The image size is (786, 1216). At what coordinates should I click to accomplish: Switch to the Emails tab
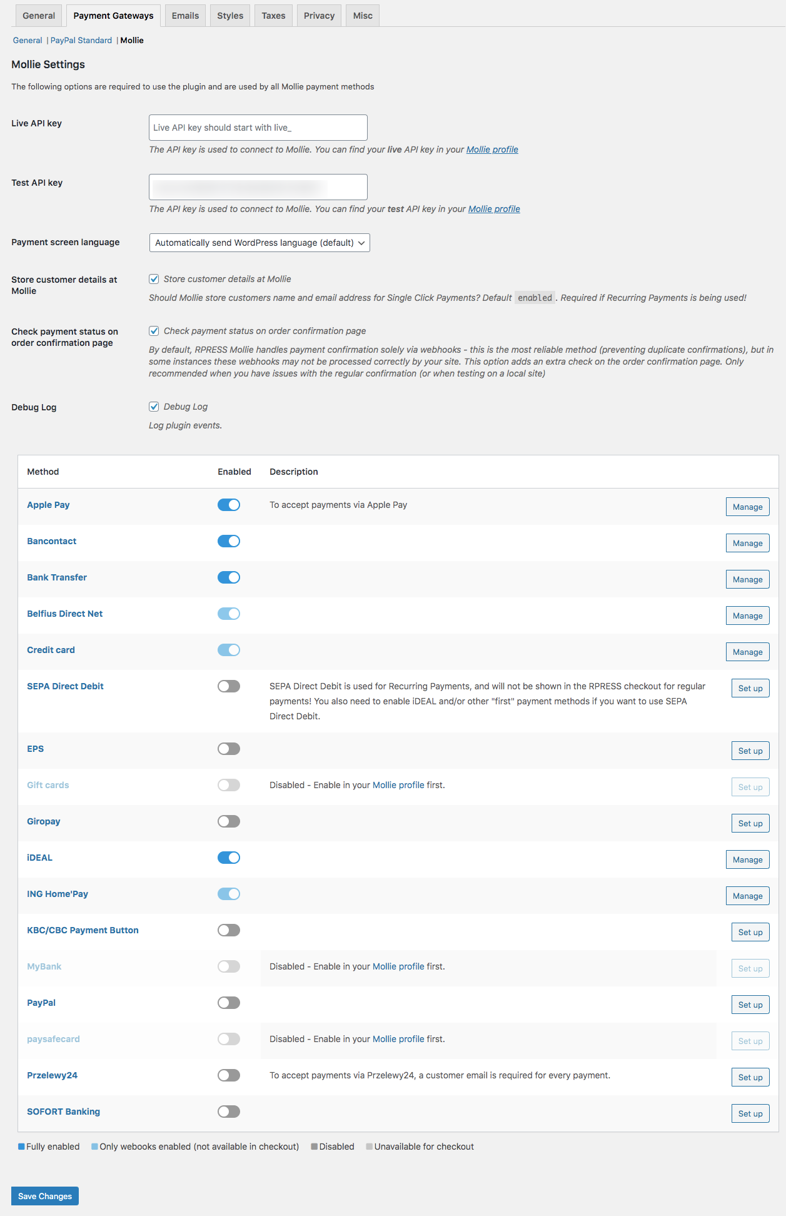pyautogui.click(x=185, y=16)
